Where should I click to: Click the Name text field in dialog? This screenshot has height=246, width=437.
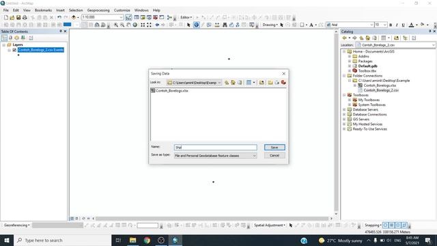[216, 148]
